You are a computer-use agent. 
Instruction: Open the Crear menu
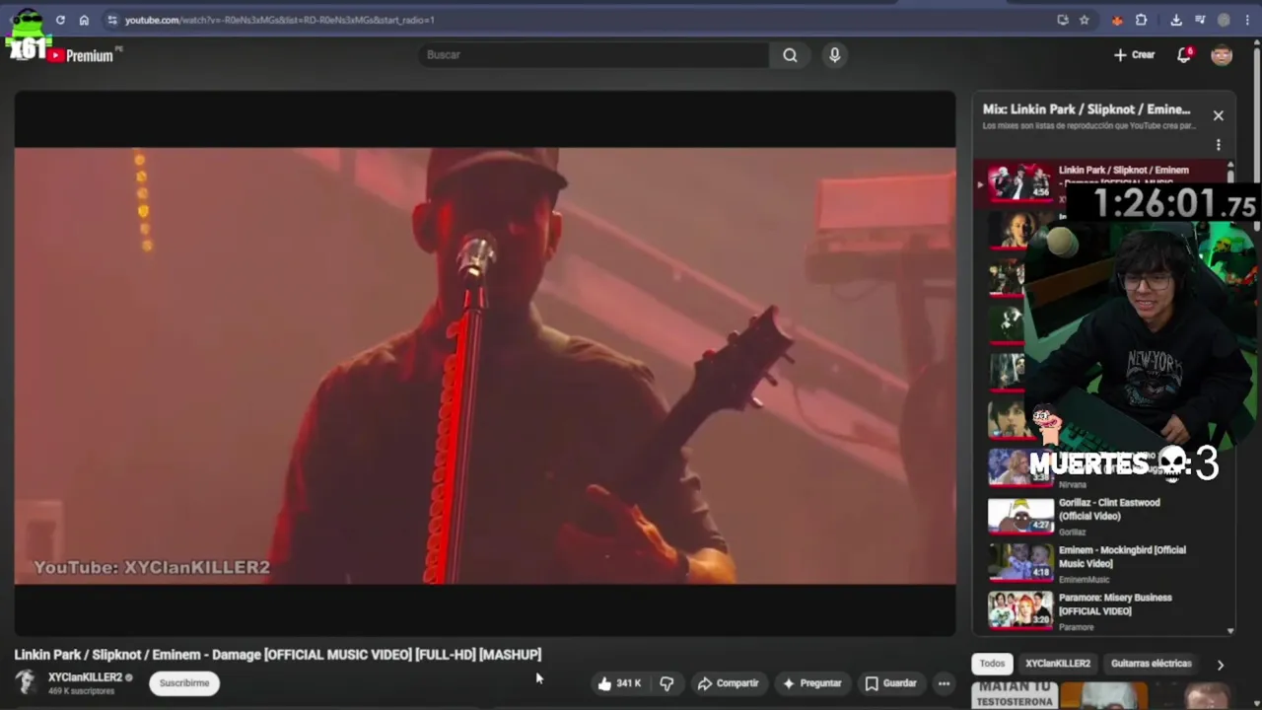point(1134,55)
